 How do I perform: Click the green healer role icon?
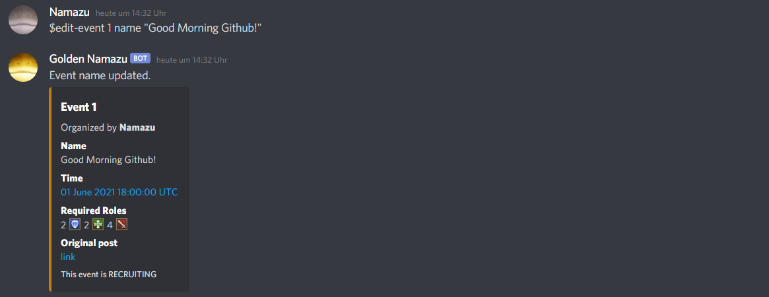(x=98, y=225)
